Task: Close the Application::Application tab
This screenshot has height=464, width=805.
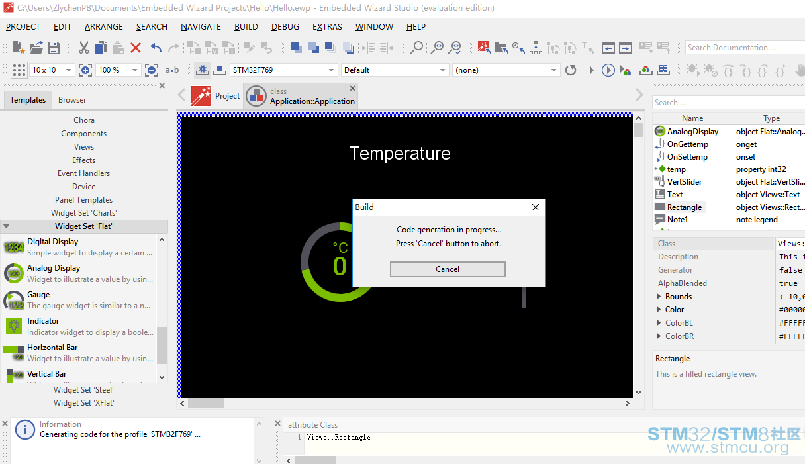Action: click(x=352, y=89)
